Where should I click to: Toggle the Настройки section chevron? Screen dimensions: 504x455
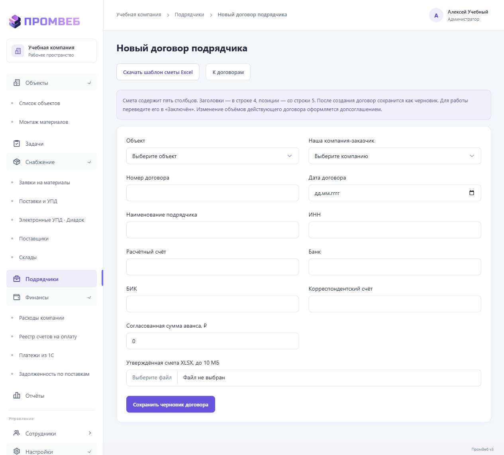pos(89,451)
